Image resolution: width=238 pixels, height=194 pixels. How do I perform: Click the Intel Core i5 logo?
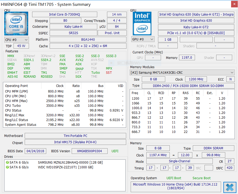point(16,24)
